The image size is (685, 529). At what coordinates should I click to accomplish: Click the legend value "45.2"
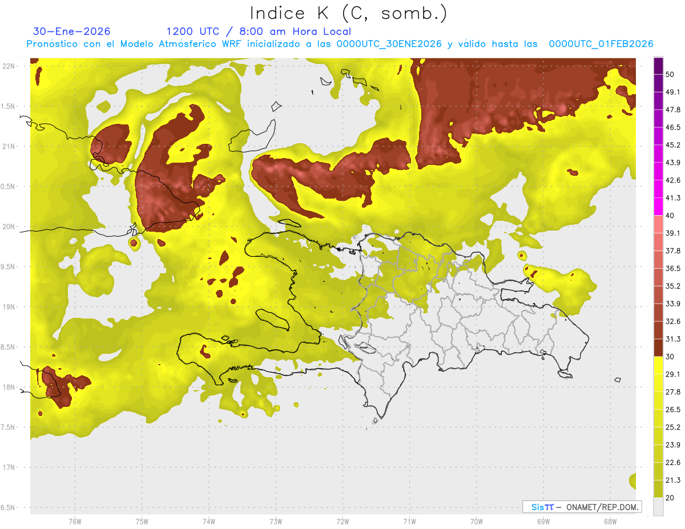[673, 145]
